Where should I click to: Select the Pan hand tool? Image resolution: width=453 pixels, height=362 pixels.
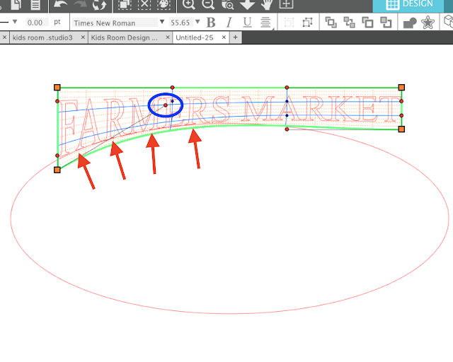click(266, 4)
